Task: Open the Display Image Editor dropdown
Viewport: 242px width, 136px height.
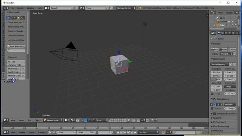Action: pyautogui.click(x=226, y=54)
